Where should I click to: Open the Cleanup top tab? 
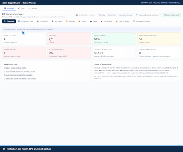(x=33, y=9)
